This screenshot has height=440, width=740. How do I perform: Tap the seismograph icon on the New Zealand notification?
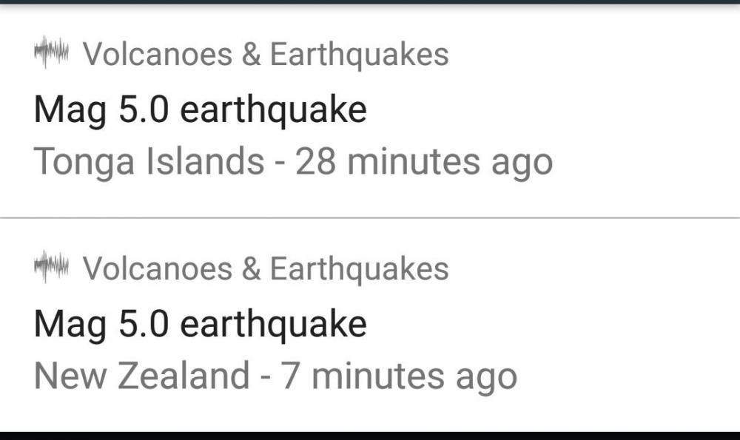[x=51, y=267]
